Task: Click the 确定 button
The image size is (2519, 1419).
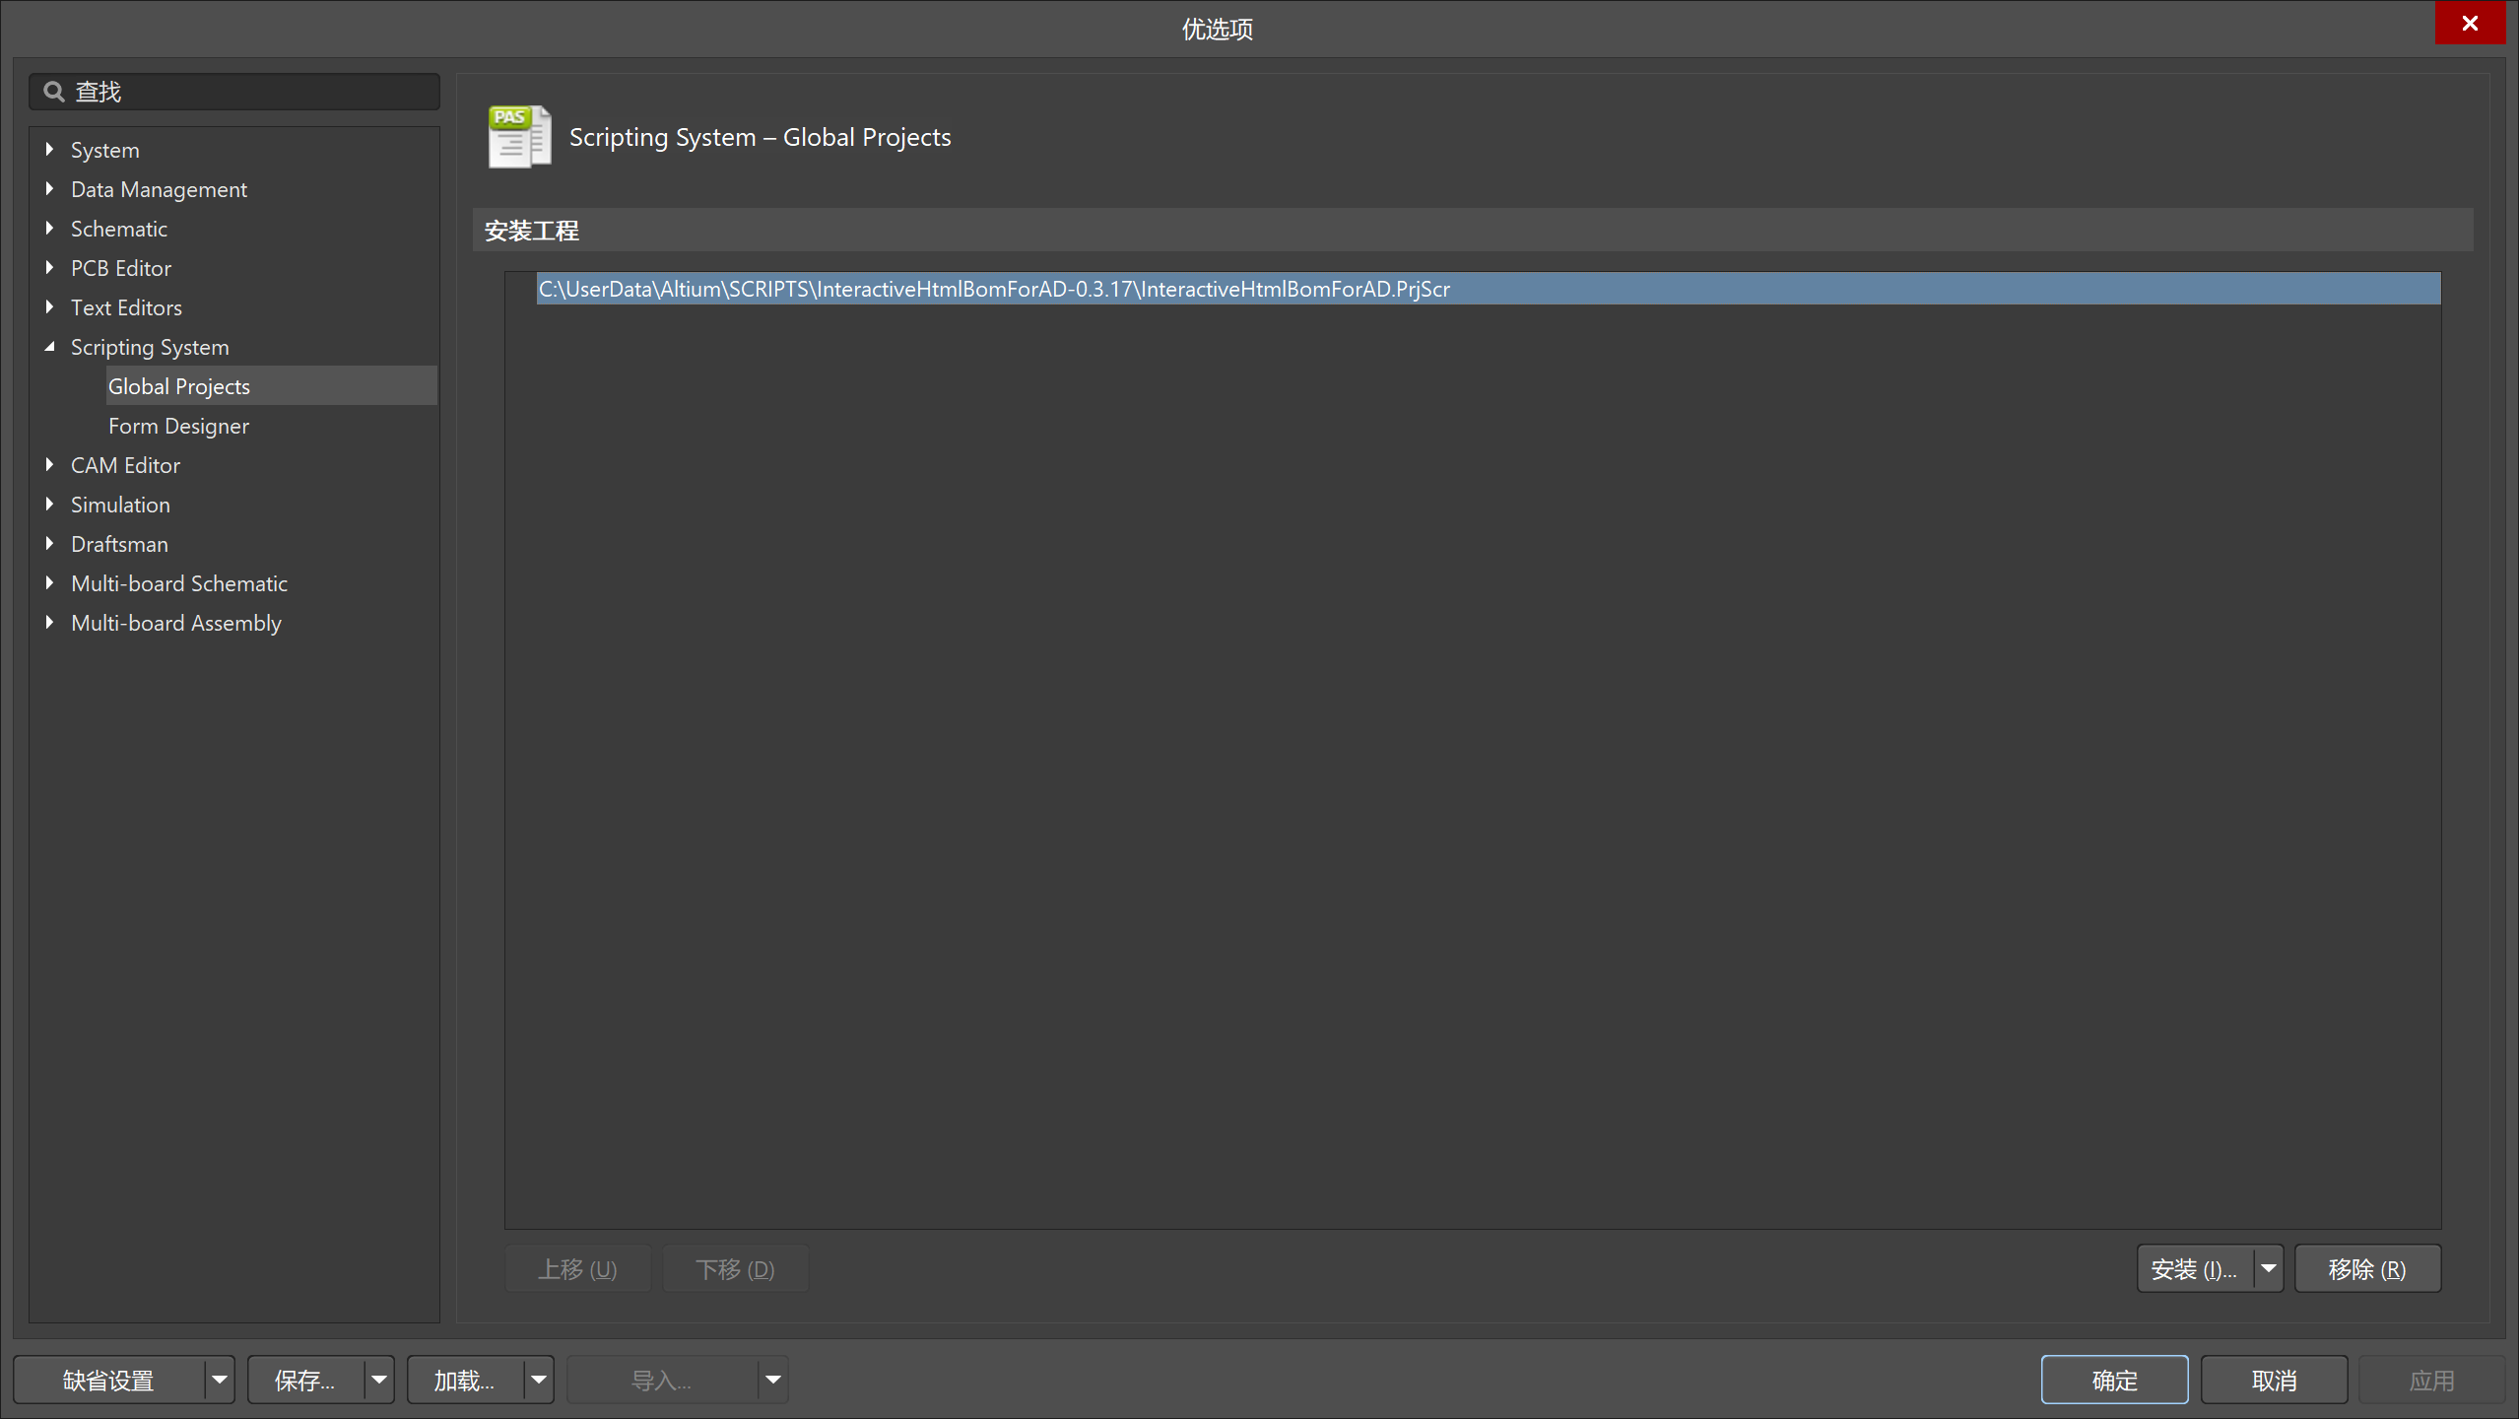Action: click(x=2114, y=1380)
